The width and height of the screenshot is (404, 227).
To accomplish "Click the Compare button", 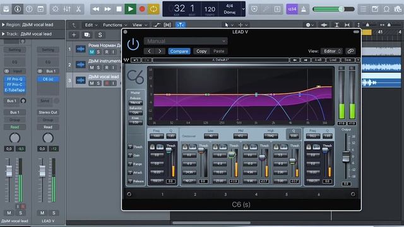I will pyautogui.click(x=179, y=51).
